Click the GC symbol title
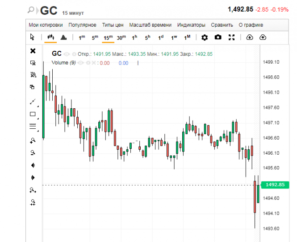 [x=49, y=11]
